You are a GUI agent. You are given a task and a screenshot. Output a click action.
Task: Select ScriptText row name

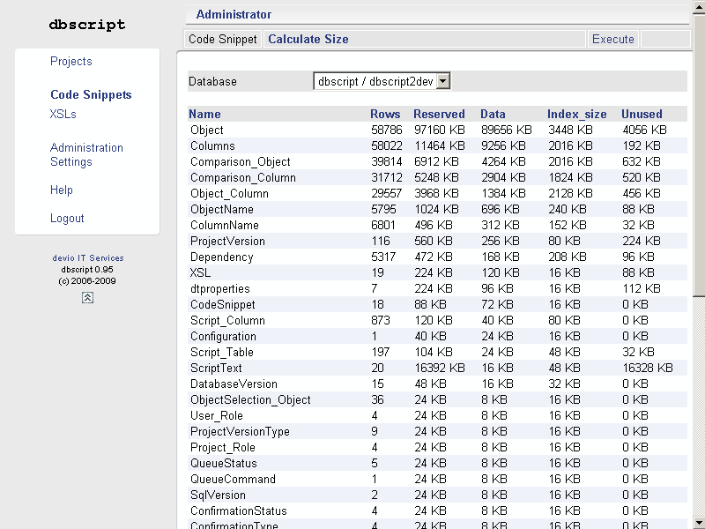coord(216,368)
